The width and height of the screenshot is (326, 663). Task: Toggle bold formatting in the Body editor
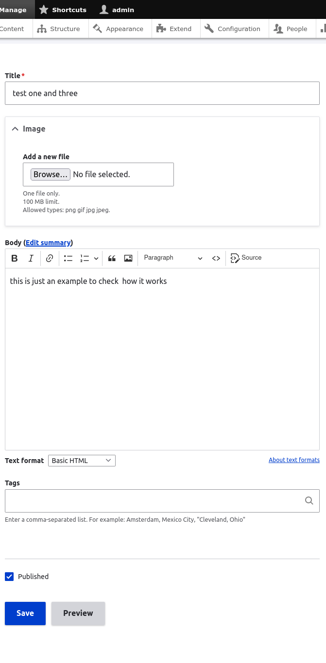click(15, 258)
